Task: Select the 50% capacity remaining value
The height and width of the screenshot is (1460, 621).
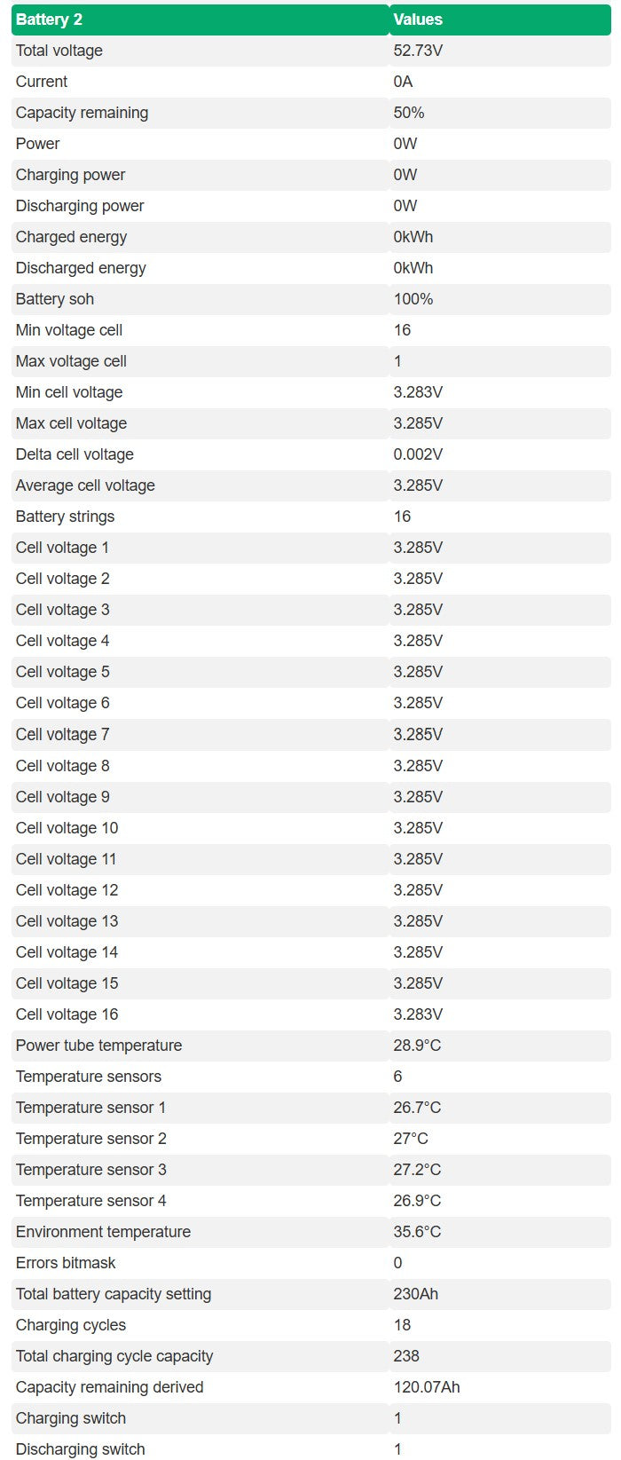Action: [409, 113]
